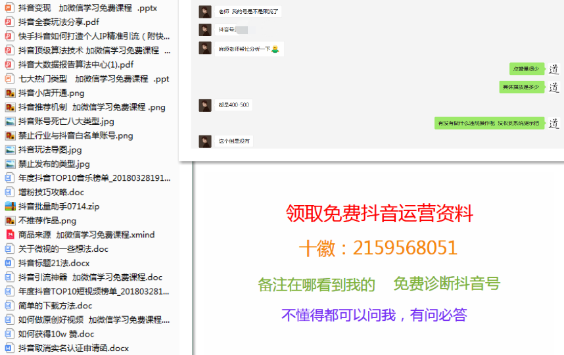Click the avatar next to 都是400-500 message
Image resolution: width=564 pixels, height=355 pixels.
point(205,105)
